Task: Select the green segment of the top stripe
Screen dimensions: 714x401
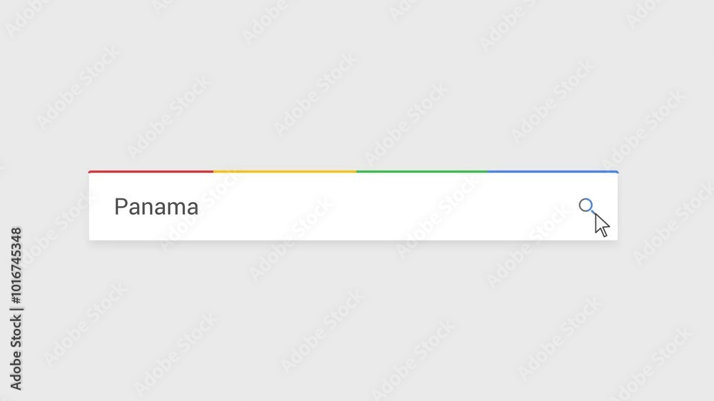Action: tap(422, 171)
